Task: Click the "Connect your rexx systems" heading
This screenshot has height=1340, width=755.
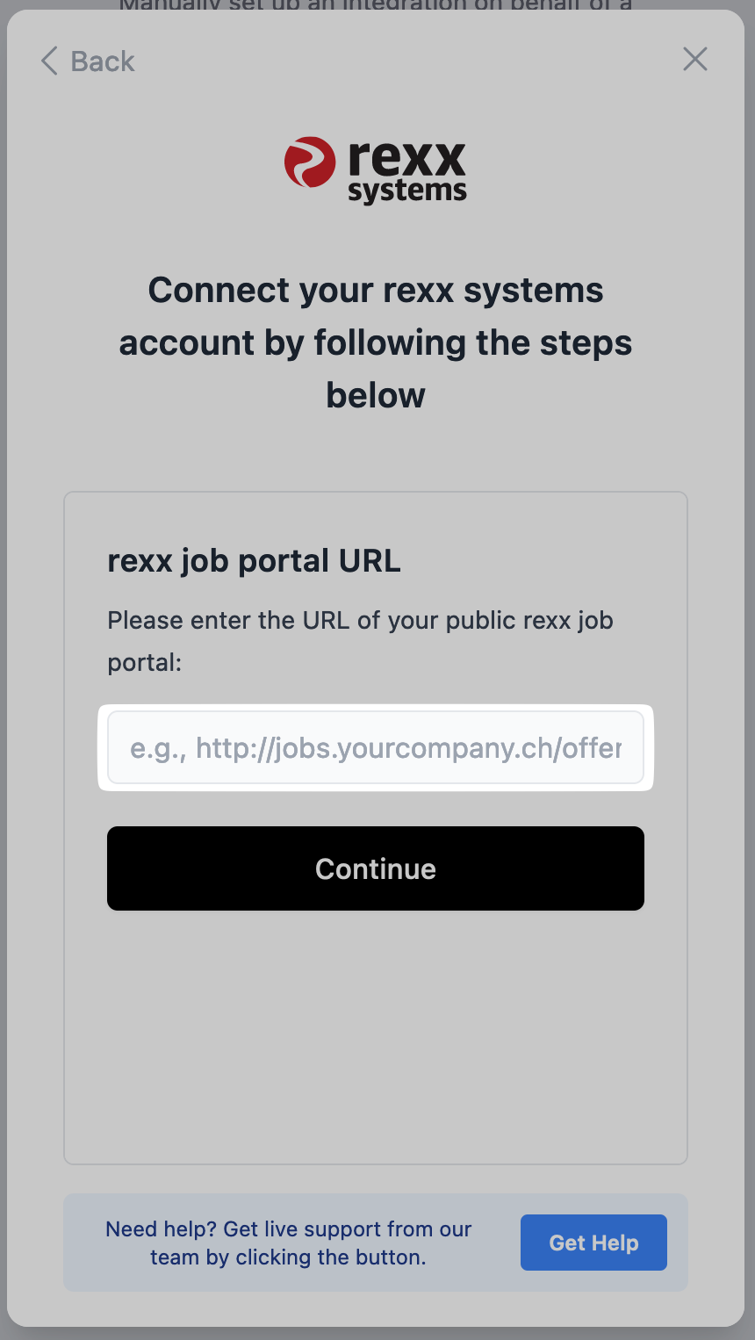Action: pos(376,290)
